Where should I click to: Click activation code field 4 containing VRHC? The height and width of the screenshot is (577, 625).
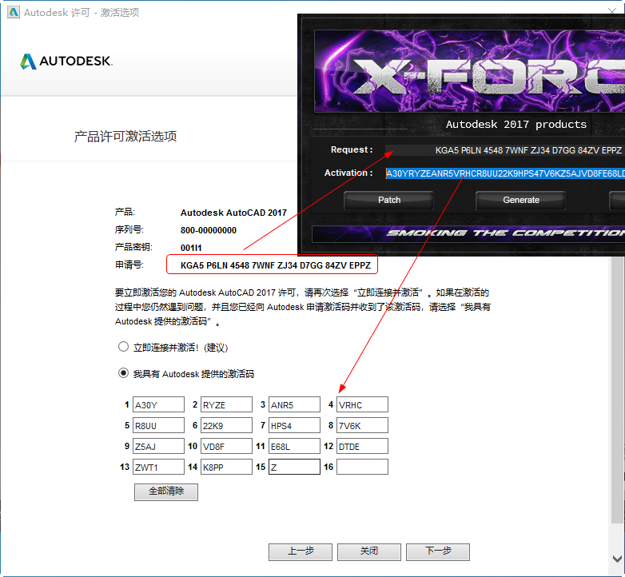click(362, 404)
